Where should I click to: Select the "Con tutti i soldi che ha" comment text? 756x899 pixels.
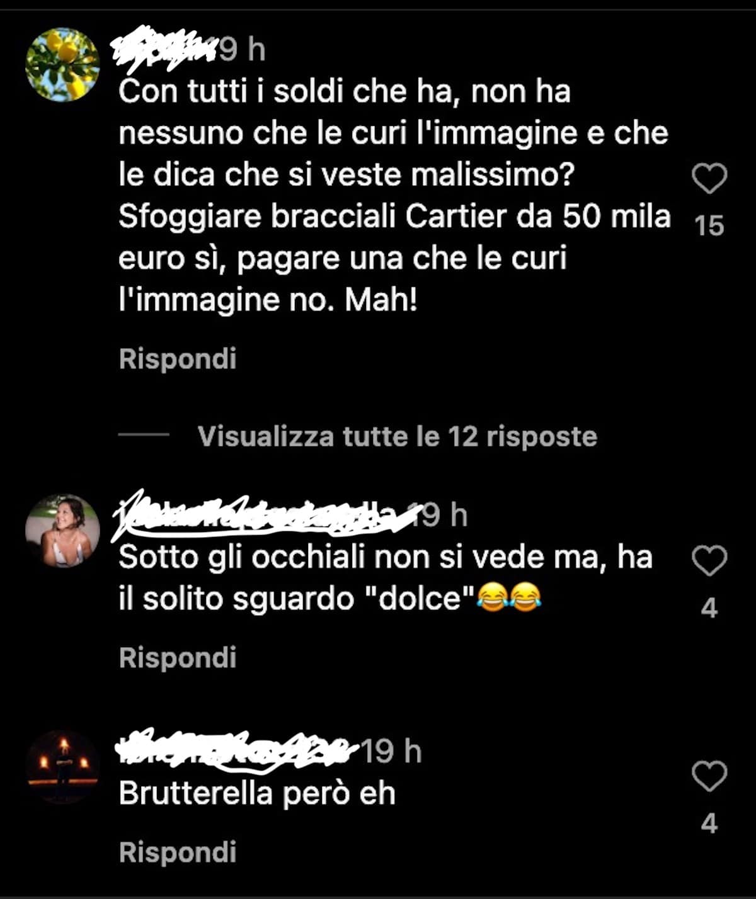pos(394,195)
